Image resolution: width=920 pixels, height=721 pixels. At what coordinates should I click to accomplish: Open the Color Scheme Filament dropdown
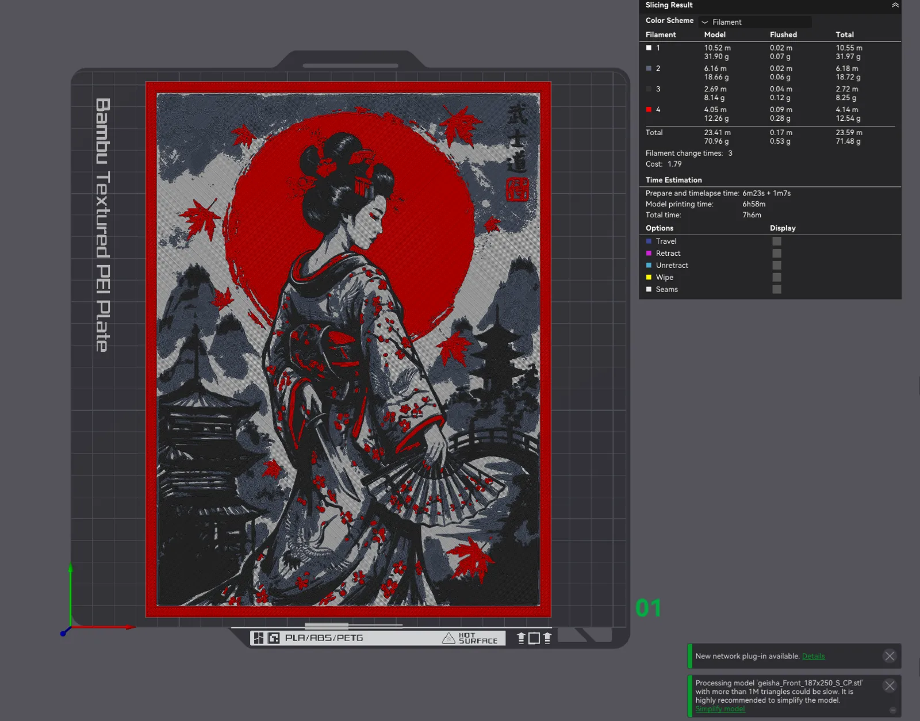(x=754, y=22)
